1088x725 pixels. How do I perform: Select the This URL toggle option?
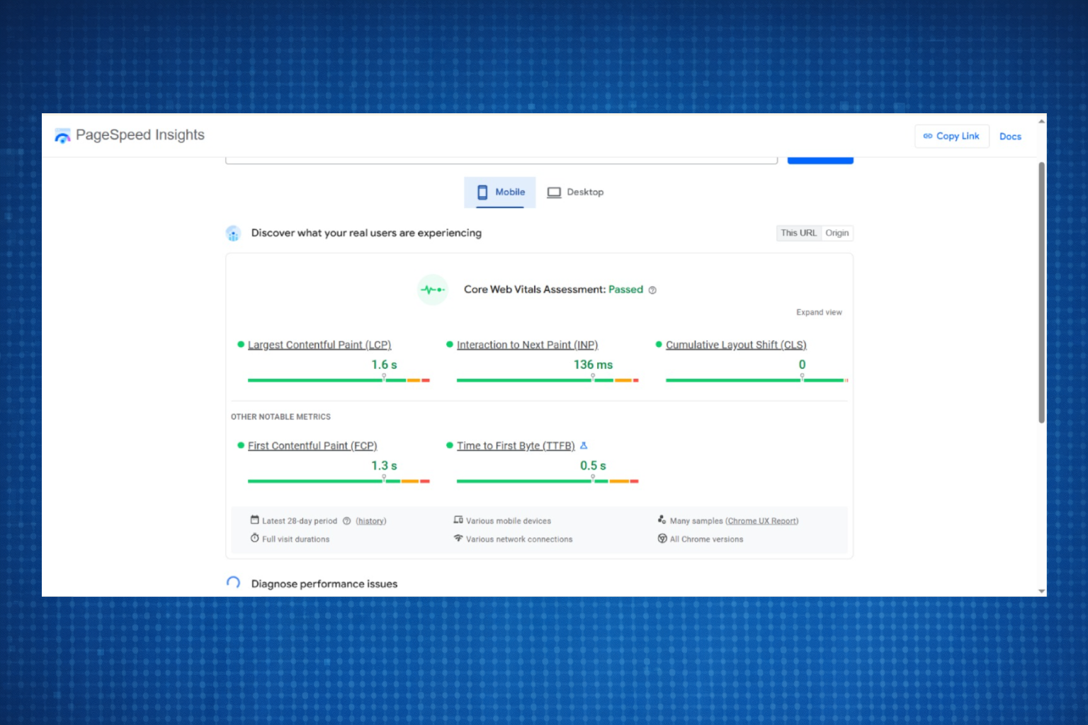coord(798,233)
